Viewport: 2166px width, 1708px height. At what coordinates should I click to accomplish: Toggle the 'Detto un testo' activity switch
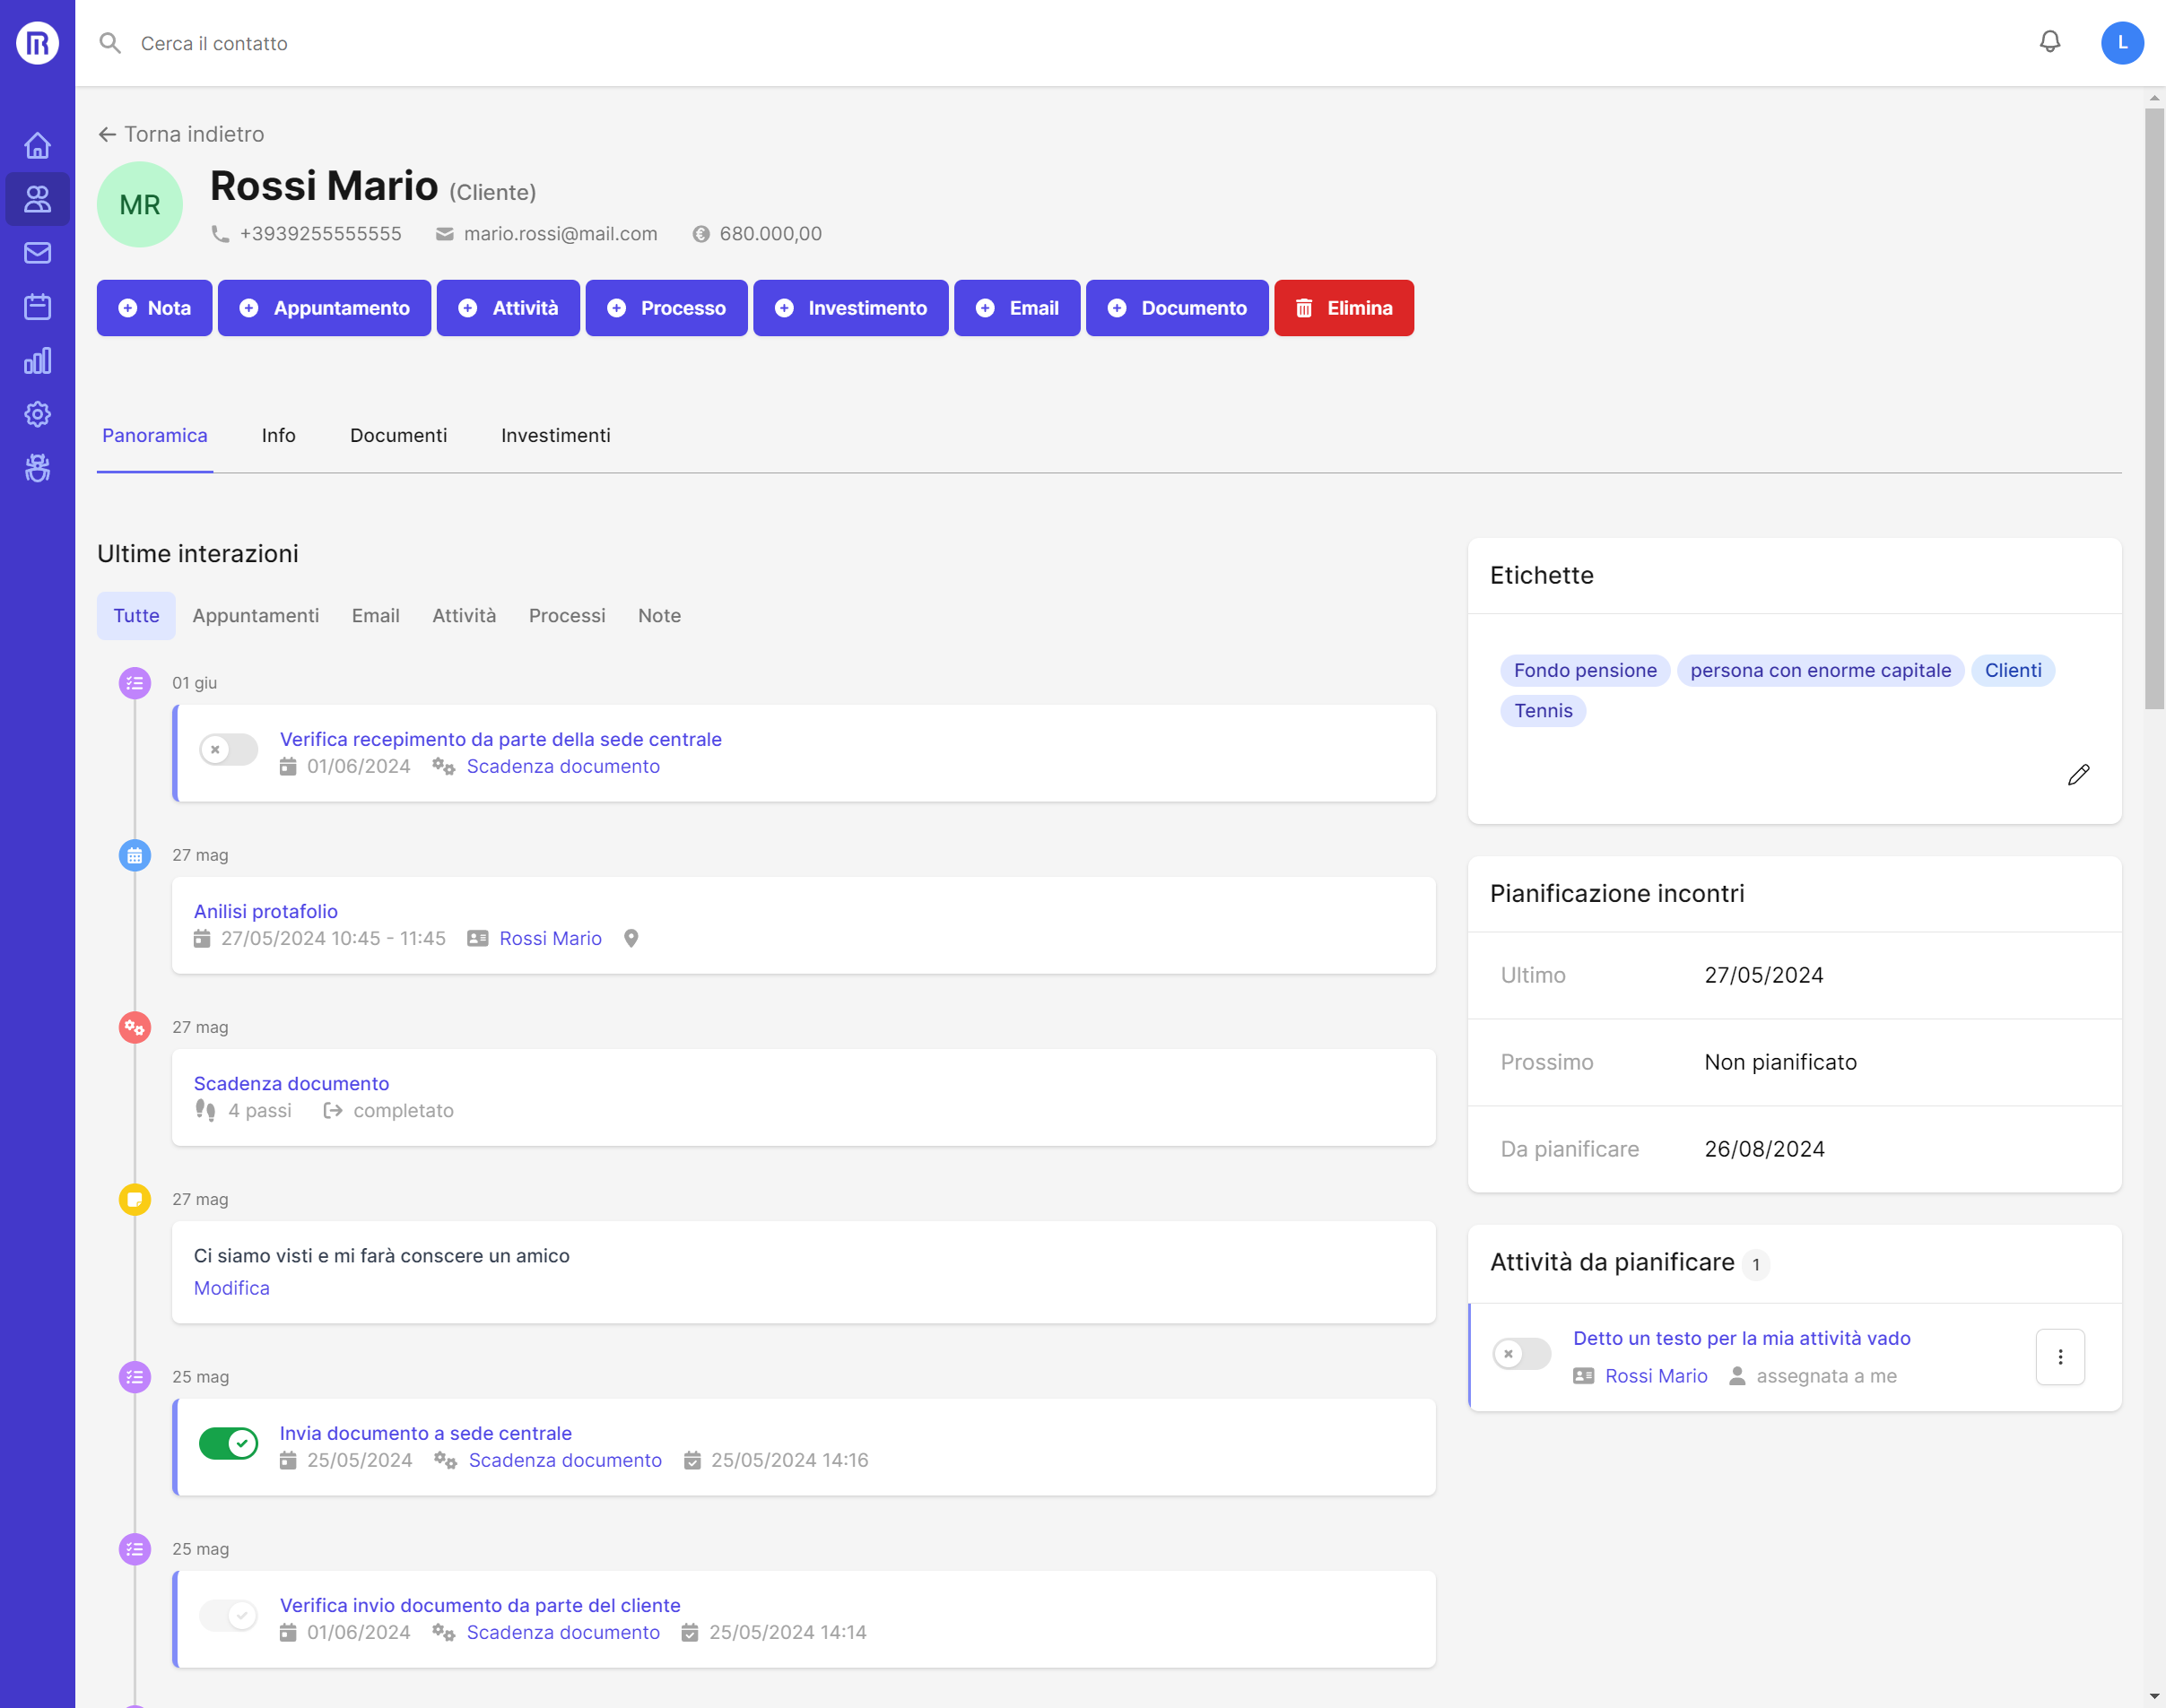1521,1354
